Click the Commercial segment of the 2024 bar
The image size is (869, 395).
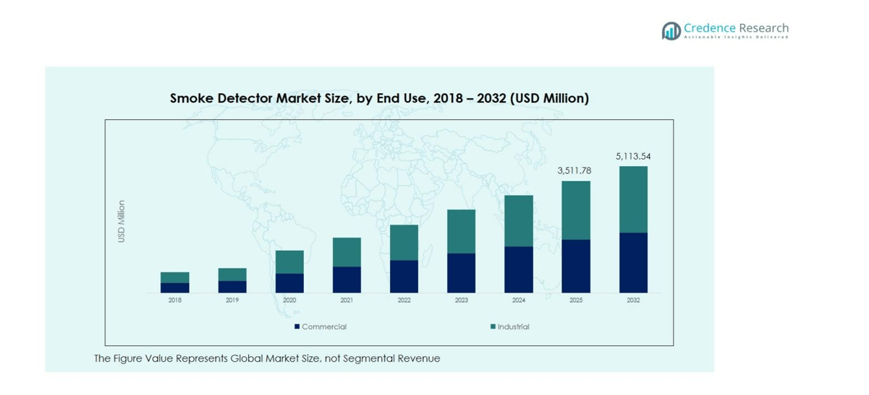[519, 269]
